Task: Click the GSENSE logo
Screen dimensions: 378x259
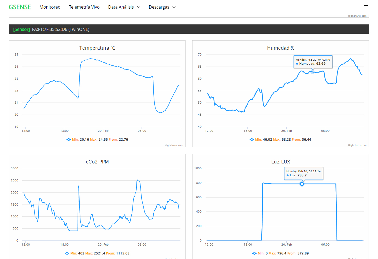Action: (x=20, y=7)
